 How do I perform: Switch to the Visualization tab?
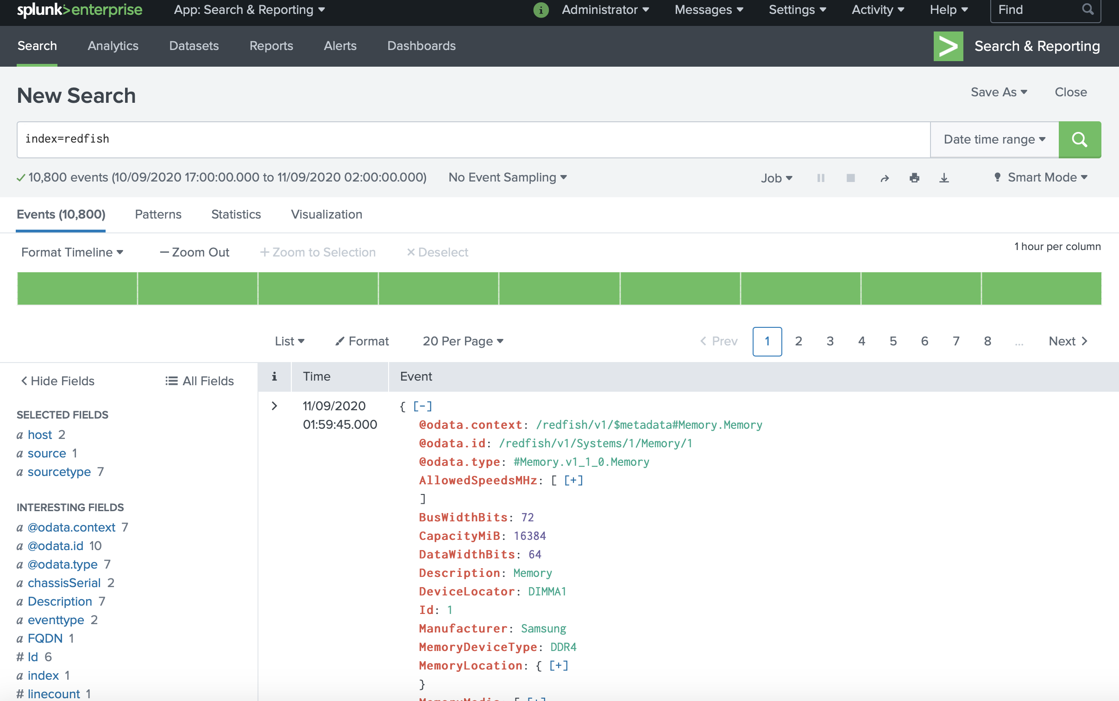(327, 214)
